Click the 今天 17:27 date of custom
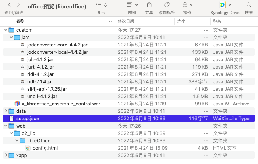 coord(129,30)
